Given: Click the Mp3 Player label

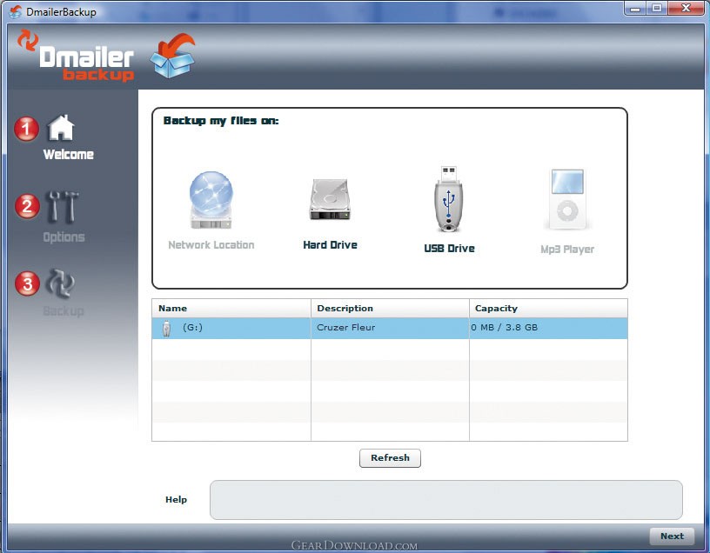Looking at the screenshot, I should (x=567, y=250).
